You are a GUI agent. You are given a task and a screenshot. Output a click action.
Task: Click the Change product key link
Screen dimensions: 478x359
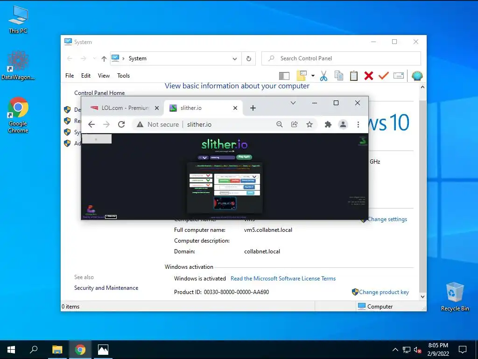point(384,292)
